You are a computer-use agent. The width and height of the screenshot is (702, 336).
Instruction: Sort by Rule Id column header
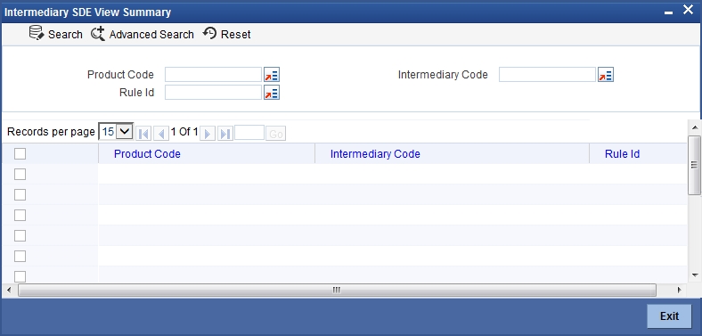point(623,153)
